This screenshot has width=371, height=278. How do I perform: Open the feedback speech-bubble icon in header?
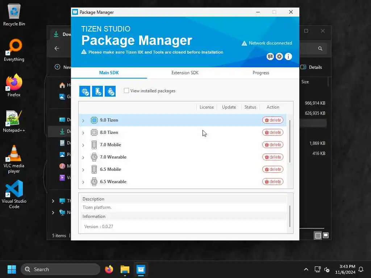point(270,56)
